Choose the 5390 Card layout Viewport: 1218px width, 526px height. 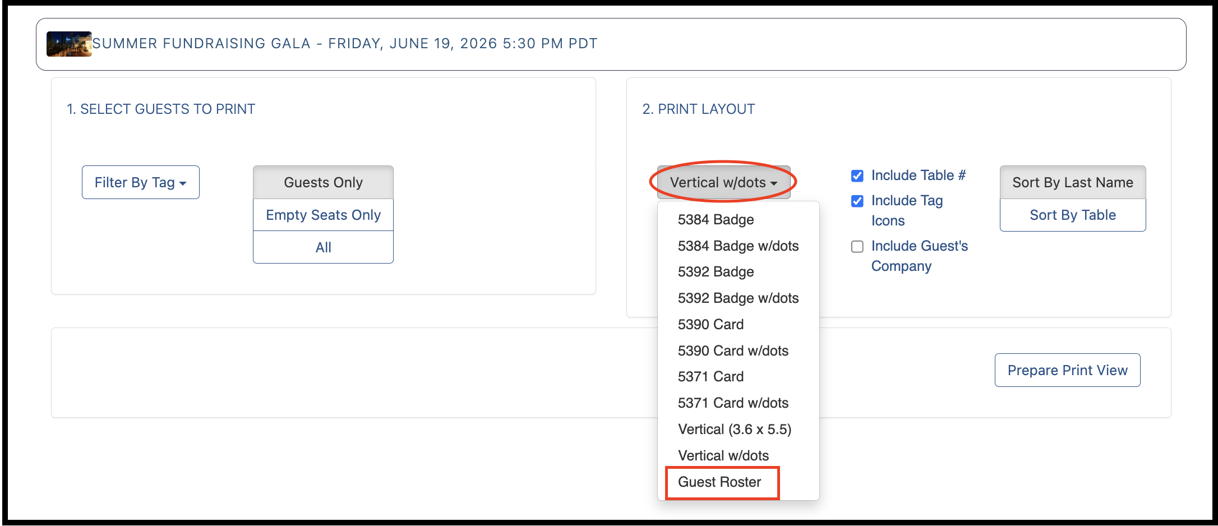[738, 324]
